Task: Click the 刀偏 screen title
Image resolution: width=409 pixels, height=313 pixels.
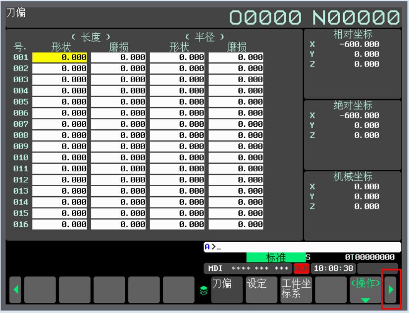Action: pos(16,12)
